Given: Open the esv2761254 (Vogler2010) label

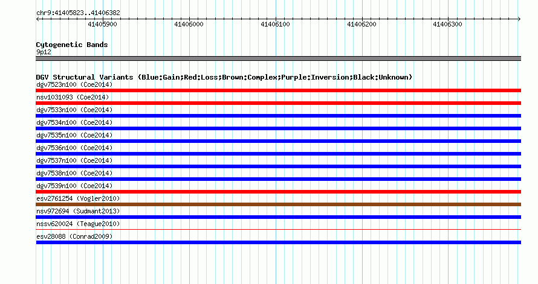Looking at the screenshot, I should [x=78, y=198].
